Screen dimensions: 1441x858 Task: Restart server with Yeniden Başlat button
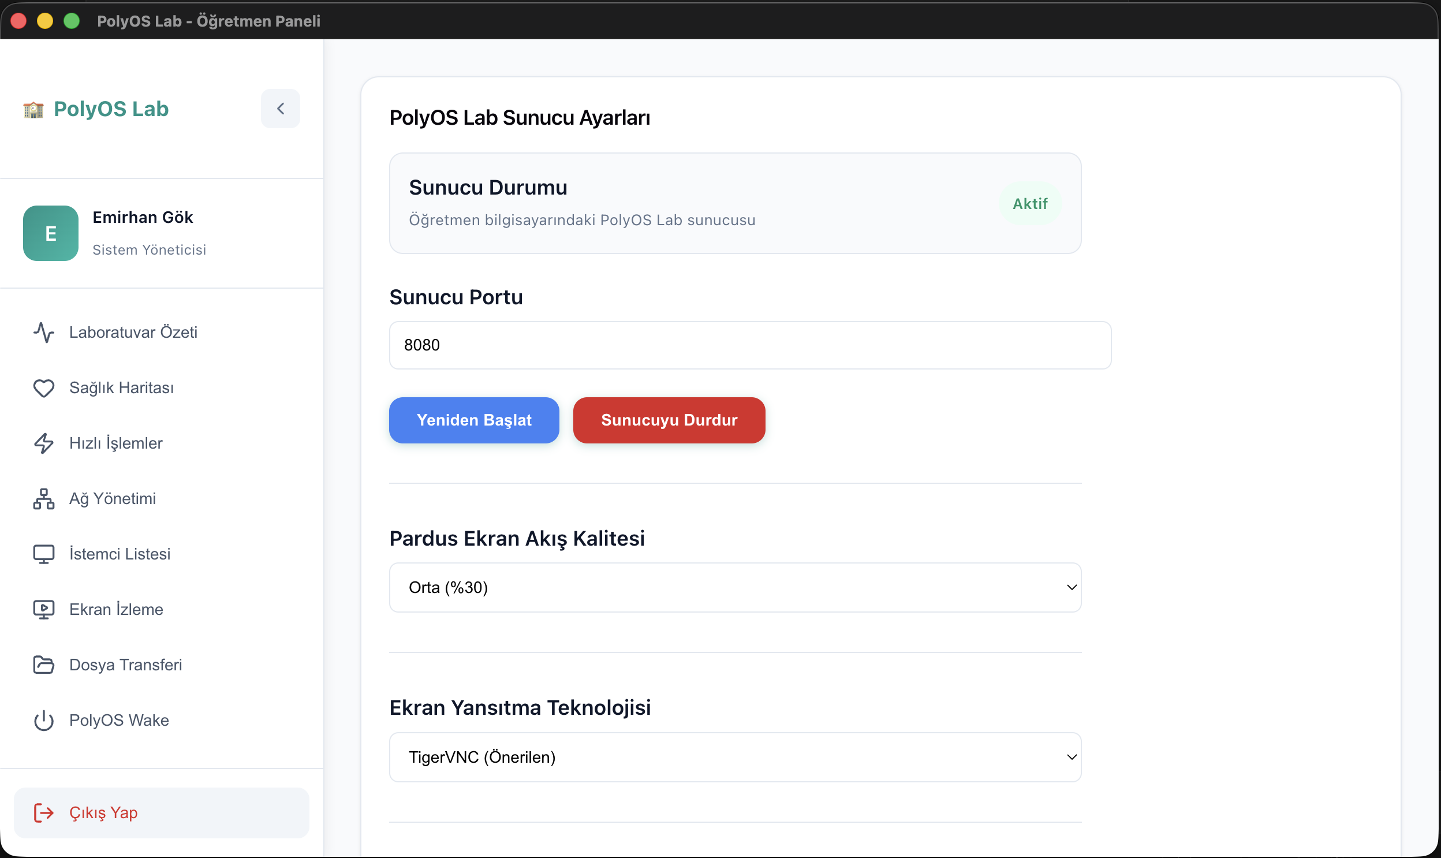point(474,420)
